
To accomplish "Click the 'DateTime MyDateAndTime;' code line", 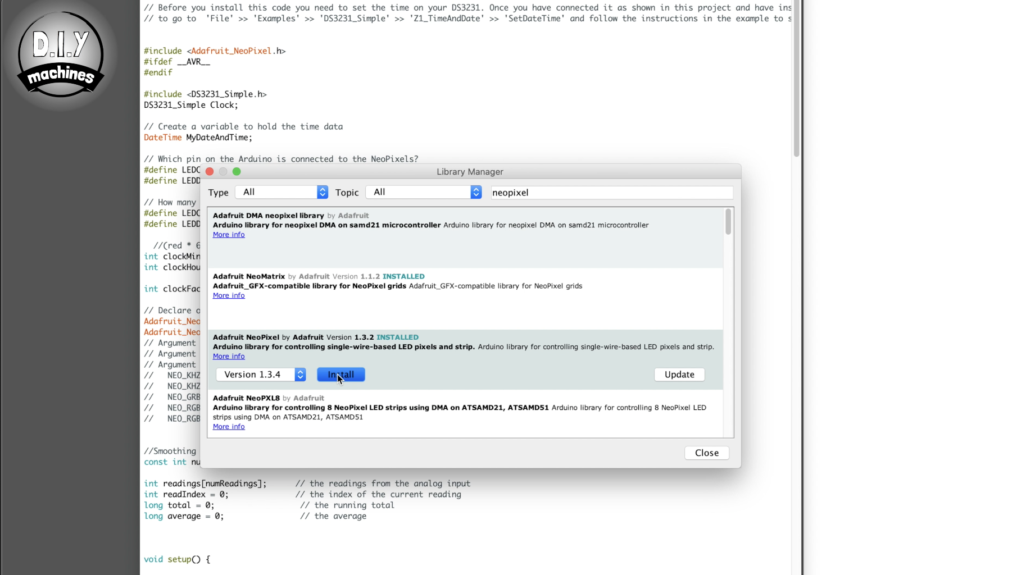I will 198,138.
